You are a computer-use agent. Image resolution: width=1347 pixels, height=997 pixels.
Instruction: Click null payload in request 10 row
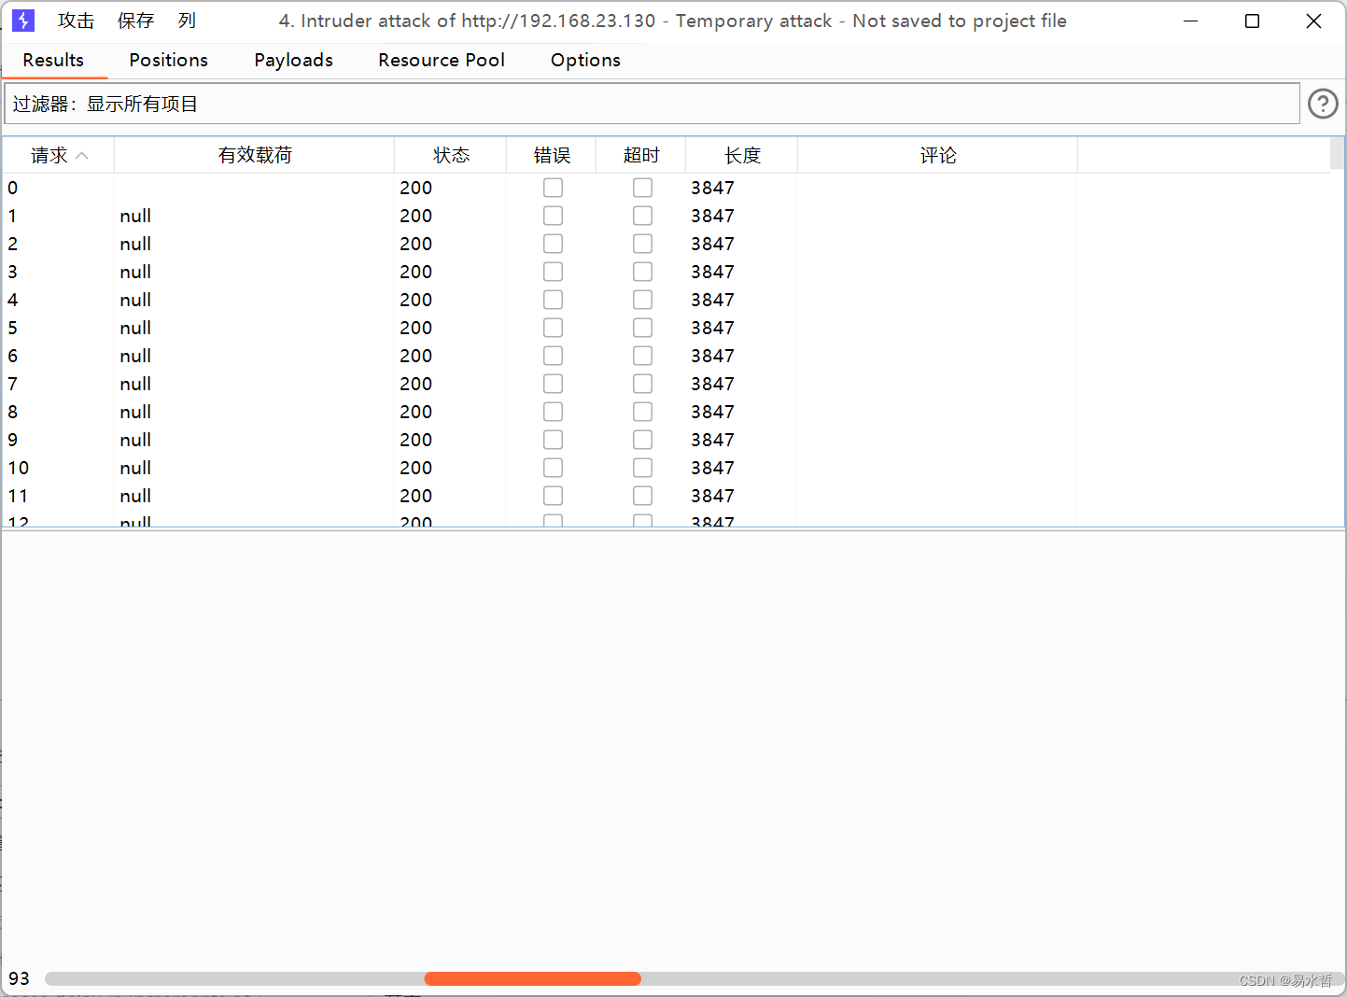135,468
